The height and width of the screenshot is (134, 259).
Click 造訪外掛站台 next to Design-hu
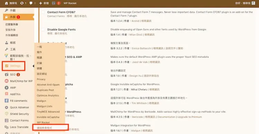[x=152, y=76]
